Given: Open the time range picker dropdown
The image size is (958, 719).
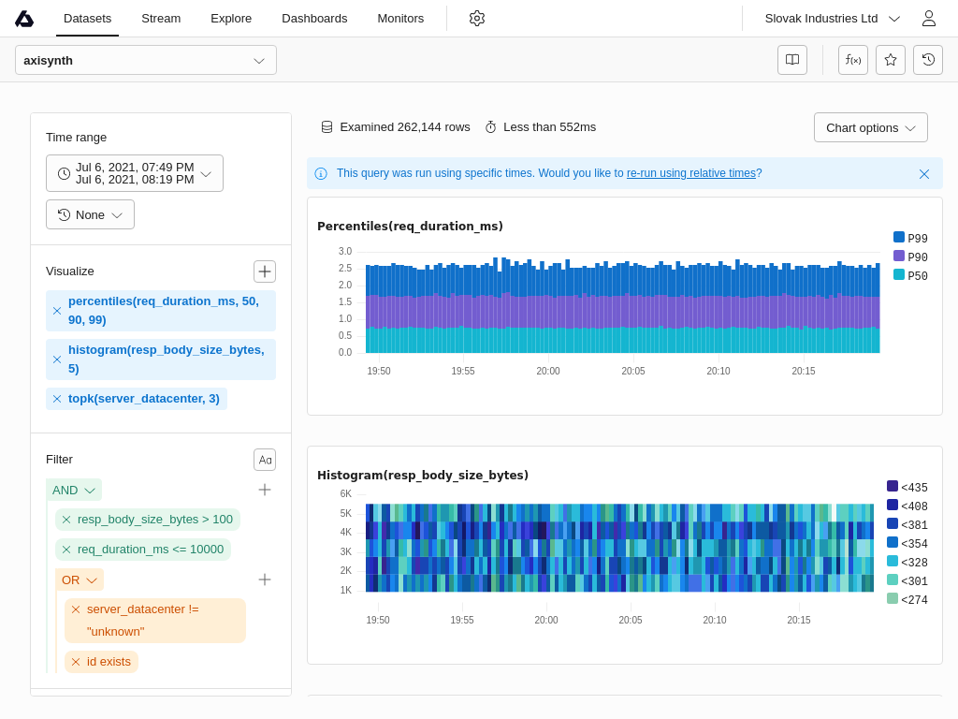Looking at the screenshot, I should tap(135, 173).
